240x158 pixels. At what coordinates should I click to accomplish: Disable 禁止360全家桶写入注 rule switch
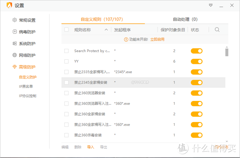[x=196, y=125]
